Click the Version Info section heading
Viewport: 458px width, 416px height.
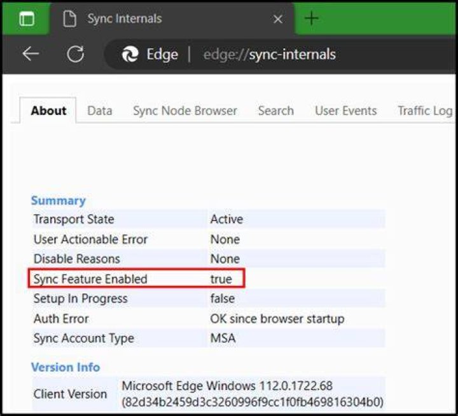66,367
